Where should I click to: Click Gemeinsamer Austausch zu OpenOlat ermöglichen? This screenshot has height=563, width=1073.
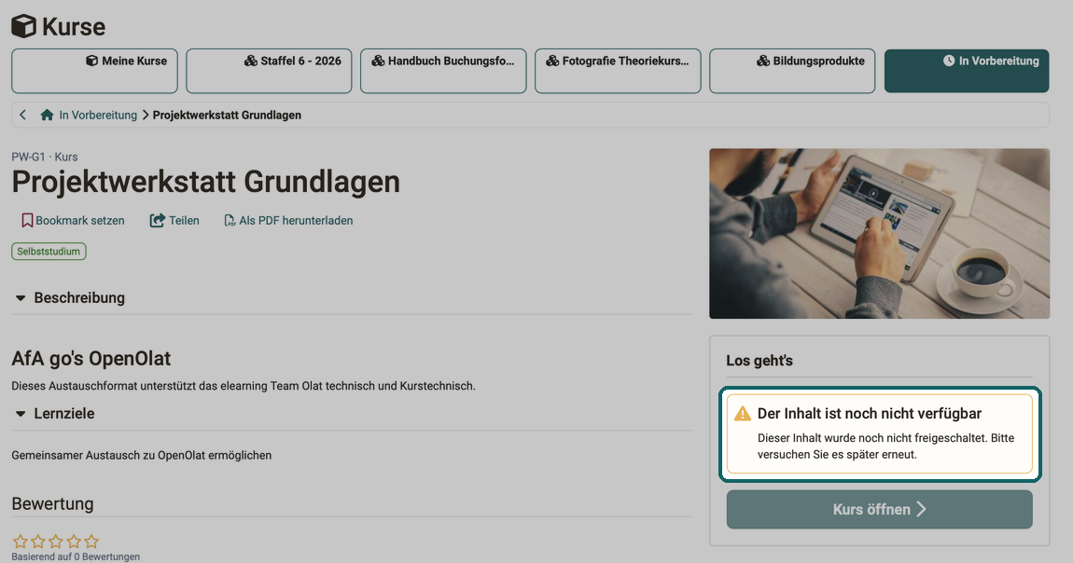(x=142, y=455)
